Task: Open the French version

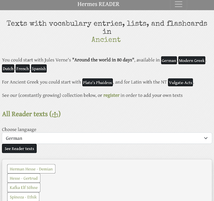Action: (x=23, y=69)
